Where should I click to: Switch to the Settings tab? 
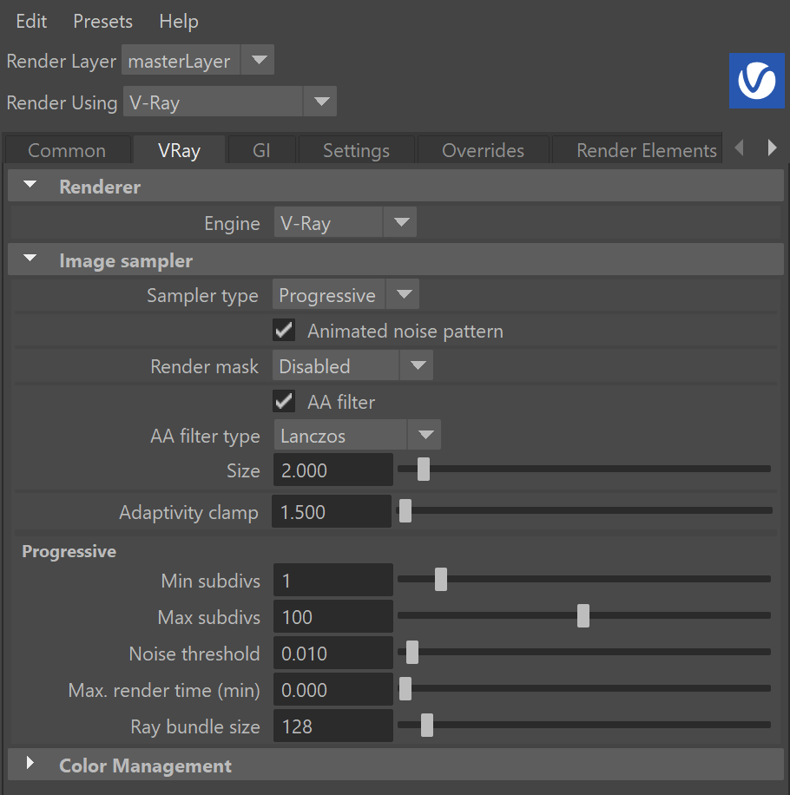(357, 150)
